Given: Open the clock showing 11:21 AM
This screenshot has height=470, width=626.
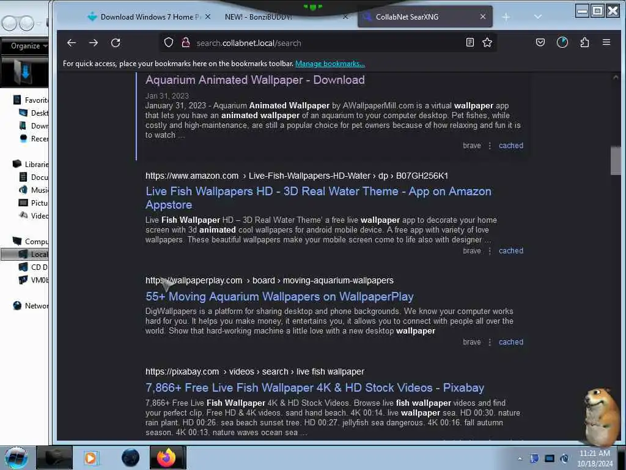Looking at the screenshot, I should coord(595,458).
